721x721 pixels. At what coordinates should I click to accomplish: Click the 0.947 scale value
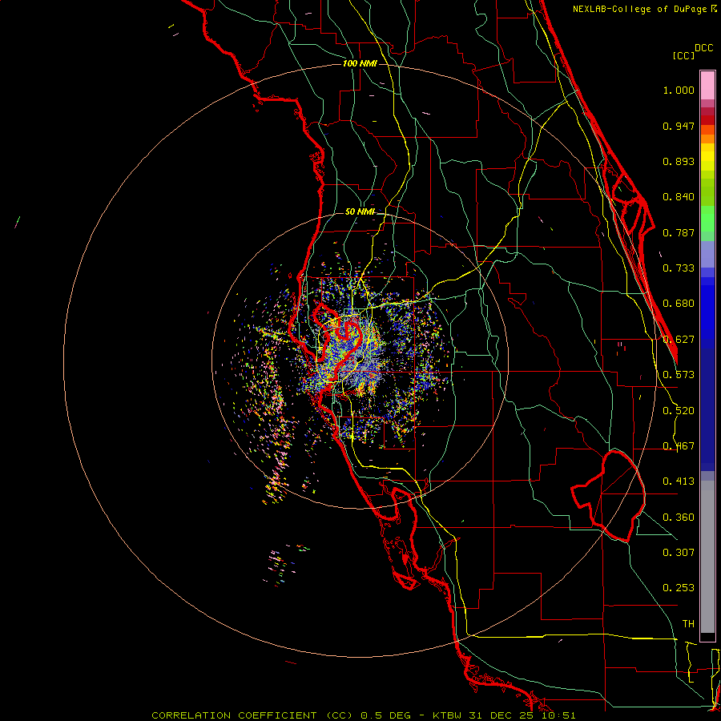coord(679,127)
